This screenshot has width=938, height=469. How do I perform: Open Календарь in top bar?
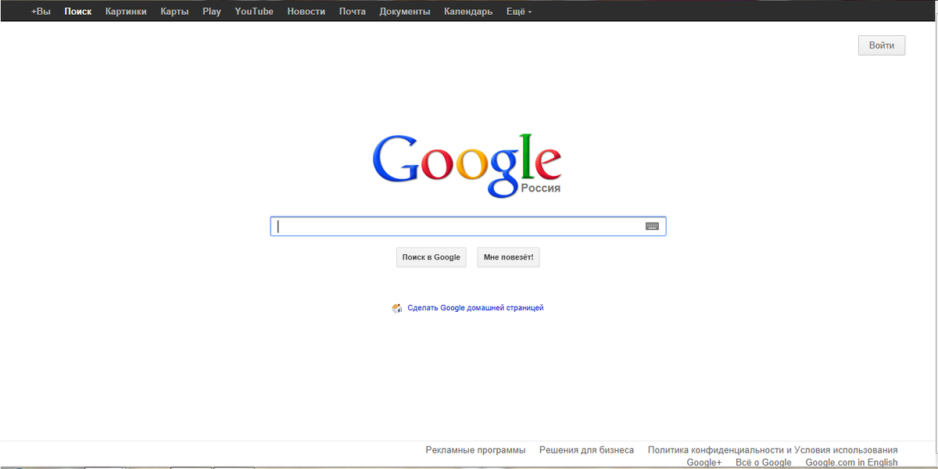tap(468, 12)
